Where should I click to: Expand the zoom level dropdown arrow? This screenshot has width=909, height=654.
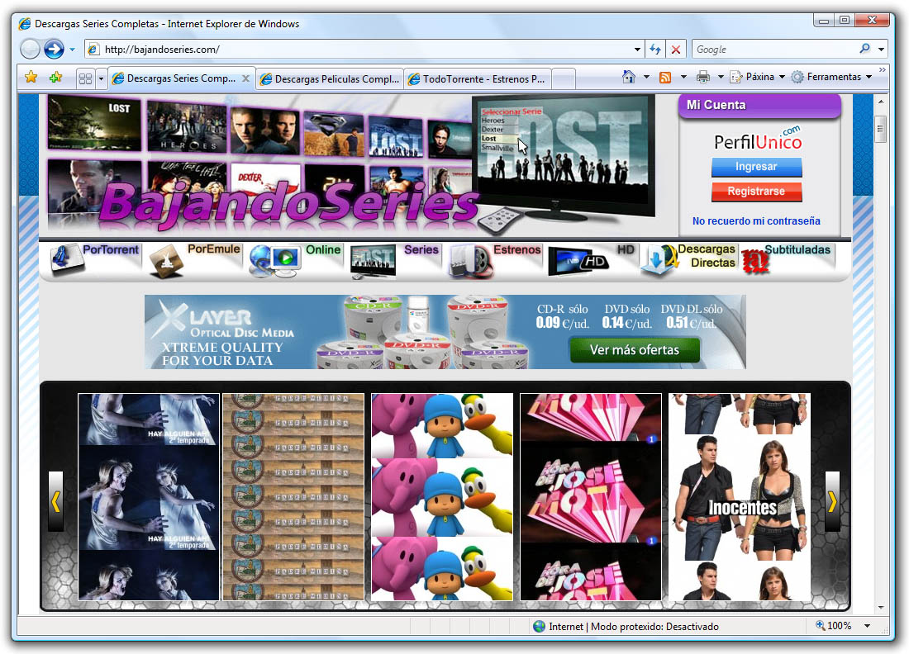click(x=867, y=626)
